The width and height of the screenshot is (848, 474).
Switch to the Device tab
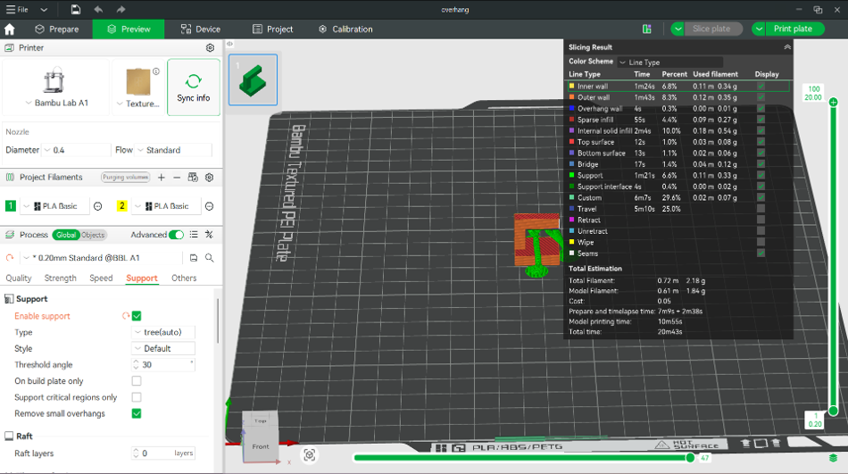point(201,29)
